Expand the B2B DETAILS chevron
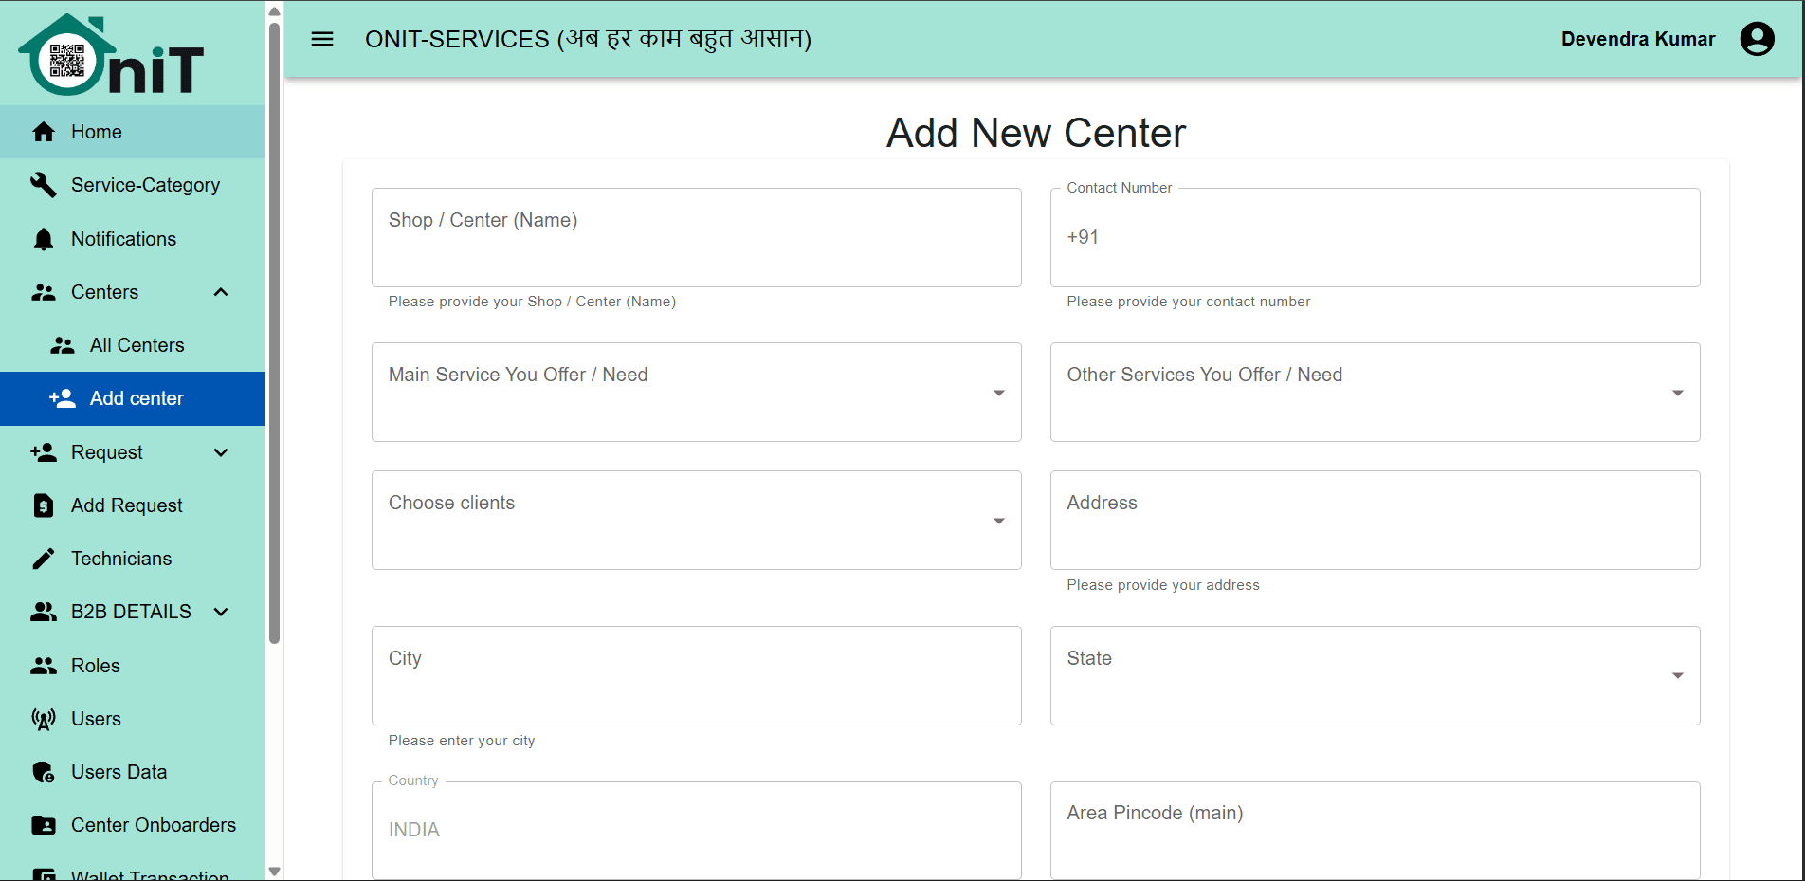Viewport: 1805px width, 881px height. pyautogui.click(x=221, y=612)
